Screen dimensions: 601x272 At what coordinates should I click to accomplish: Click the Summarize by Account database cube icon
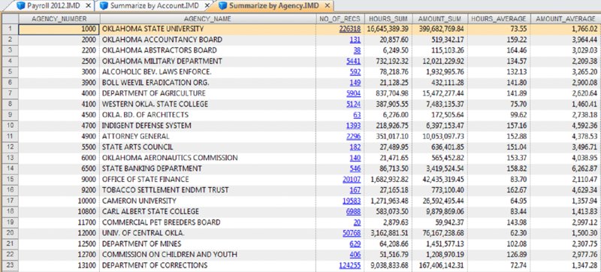pyautogui.click(x=104, y=6)
